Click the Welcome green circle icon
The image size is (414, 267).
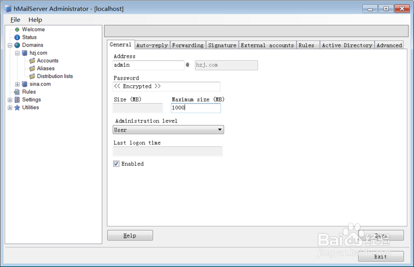coord(17,29)
